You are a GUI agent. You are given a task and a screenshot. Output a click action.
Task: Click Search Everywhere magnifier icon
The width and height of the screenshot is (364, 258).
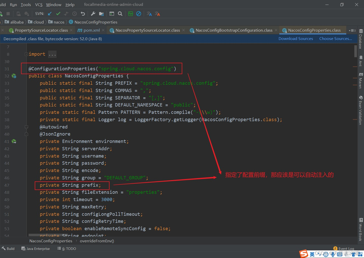[120, 14]
